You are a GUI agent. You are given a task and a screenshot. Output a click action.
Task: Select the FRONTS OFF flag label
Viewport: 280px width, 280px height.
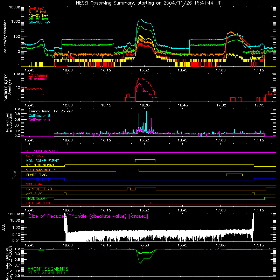[x=37, y=198]
